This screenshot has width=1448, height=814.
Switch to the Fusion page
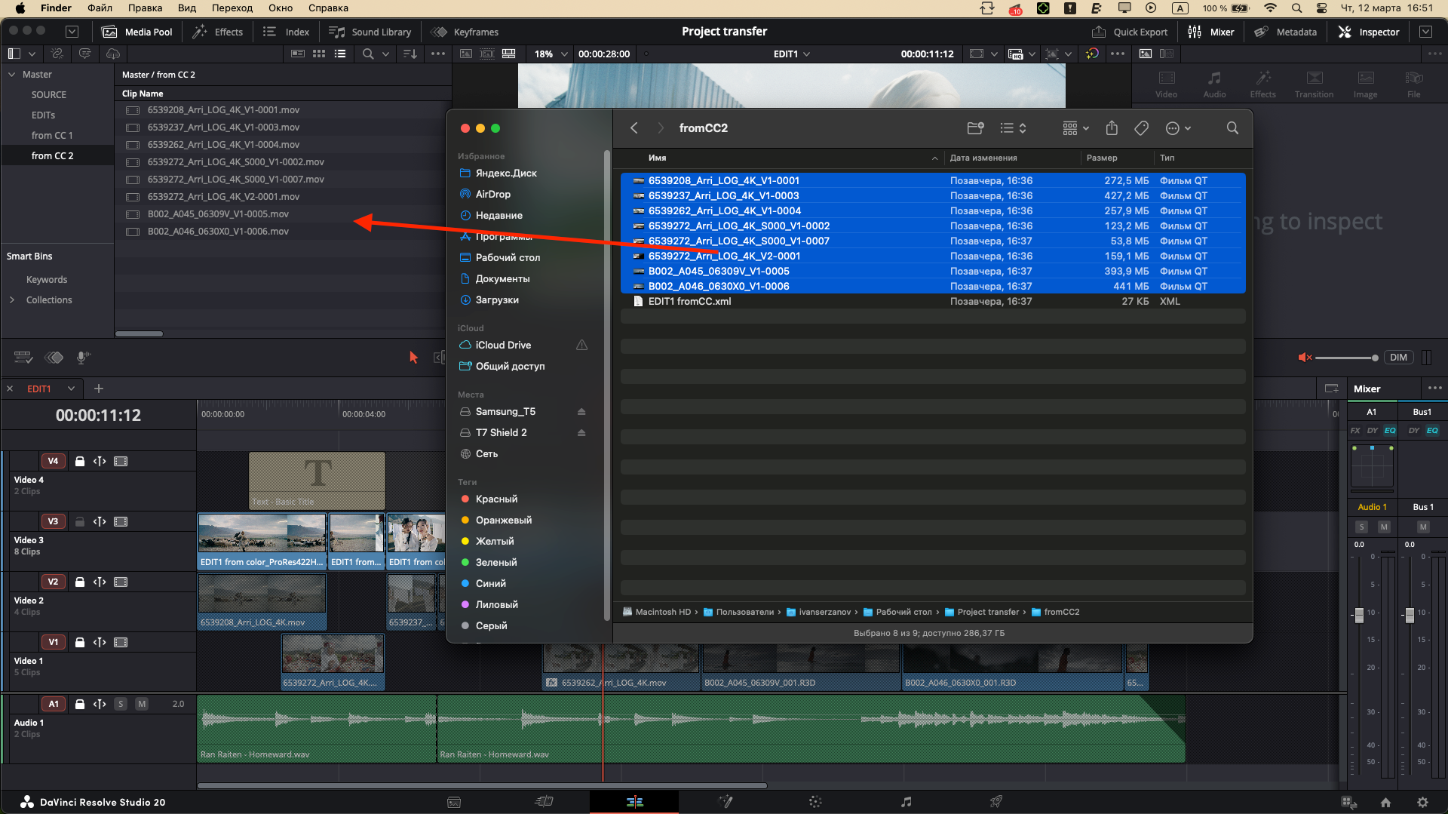(726, 801)
